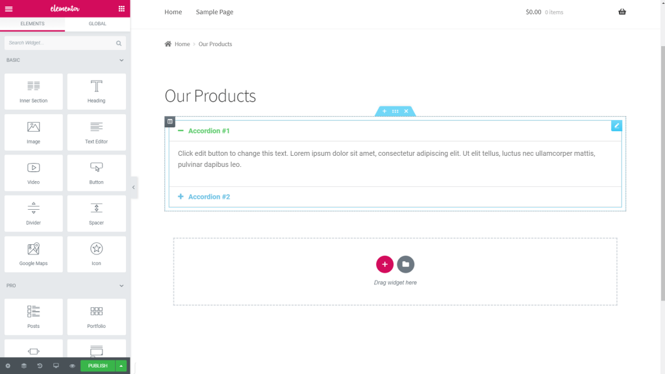Viewport: 665px width, 374px height.
Task: Open the Elementor hamburger menu
Action: (x=8, y=8)
